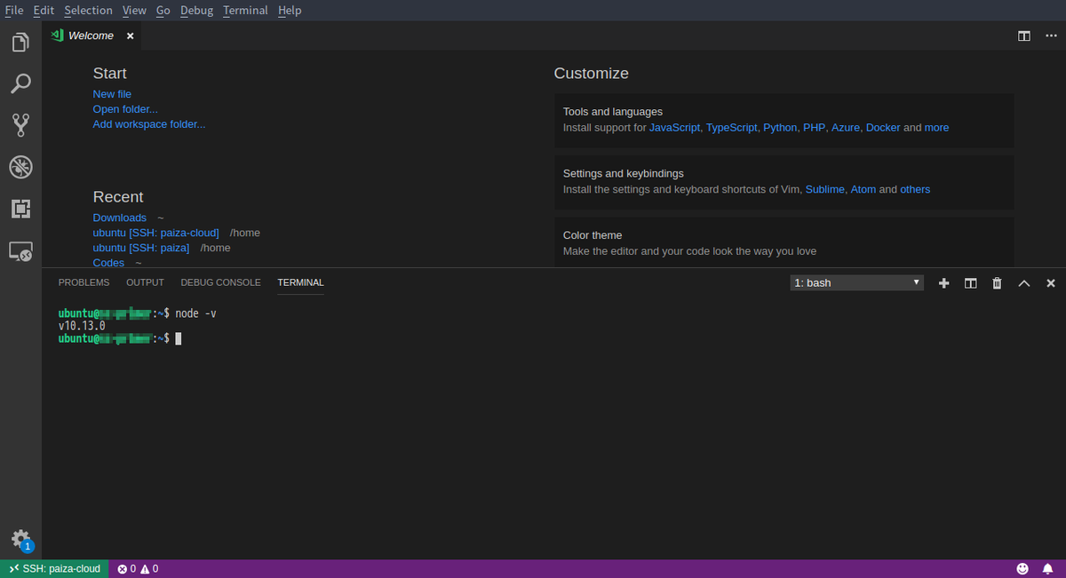Close the Welcome tab
The height and width of the screenshot is (578, 1066).
[130, 36]
